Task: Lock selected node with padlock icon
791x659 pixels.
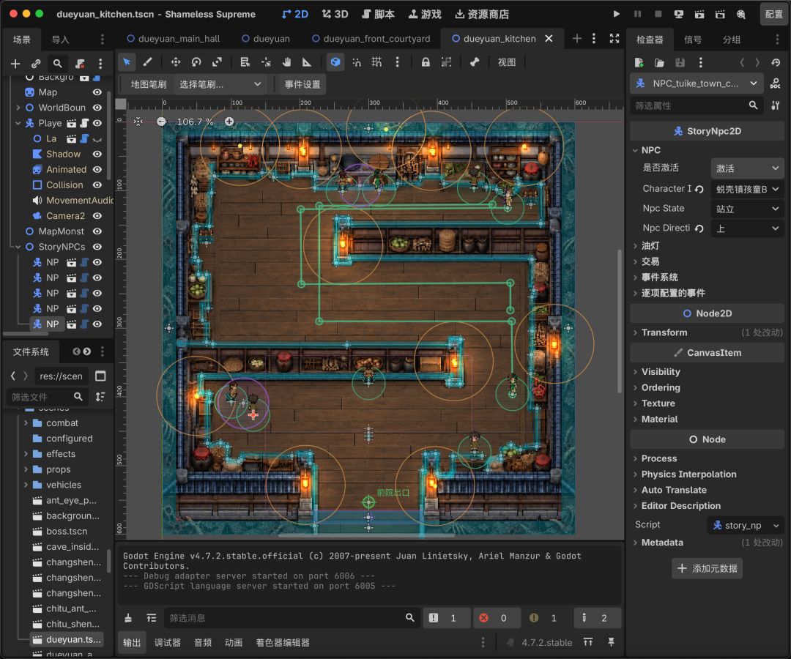Action: pyautogui.click(x=426, y=62)
